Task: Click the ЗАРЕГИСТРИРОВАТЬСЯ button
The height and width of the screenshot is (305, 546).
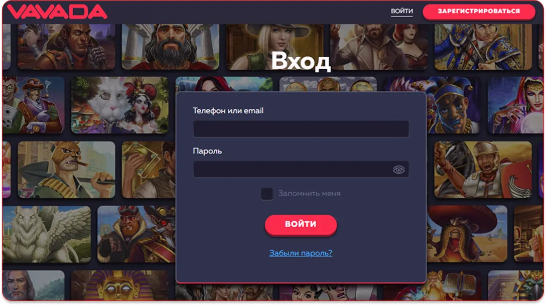Action: click(479, 12)
